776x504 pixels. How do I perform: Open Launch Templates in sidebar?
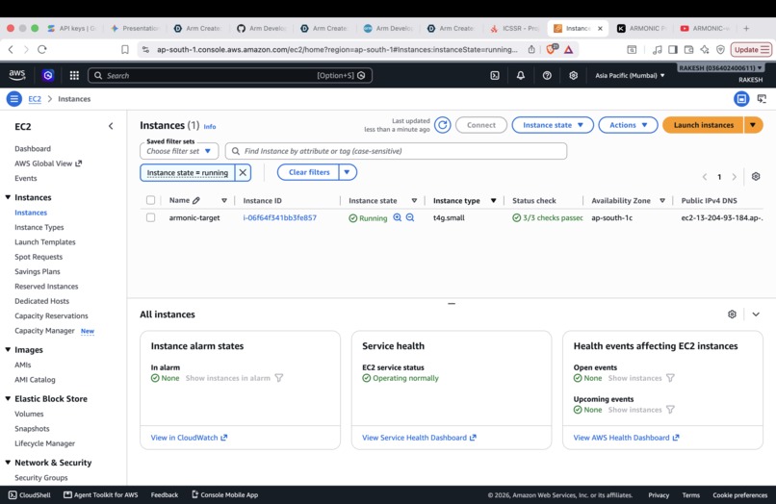tap(45, 241)
